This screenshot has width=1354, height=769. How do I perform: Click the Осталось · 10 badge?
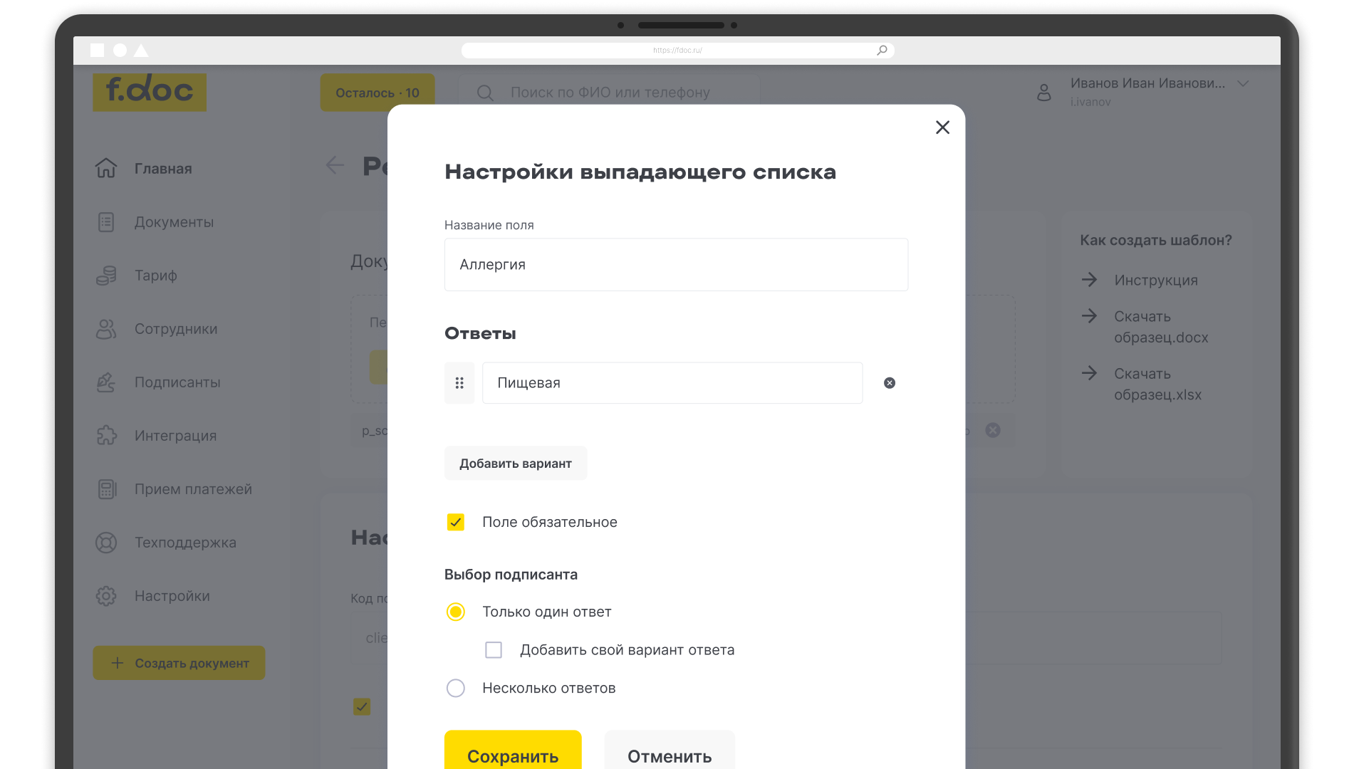[377, 93]
